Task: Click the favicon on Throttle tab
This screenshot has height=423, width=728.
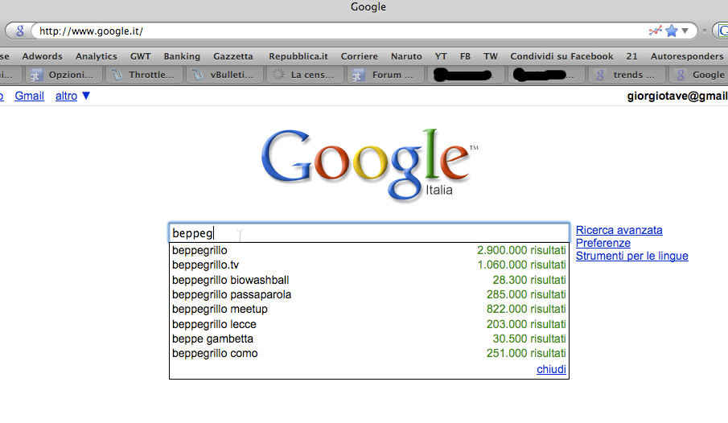Action: [x=117, y=75]
